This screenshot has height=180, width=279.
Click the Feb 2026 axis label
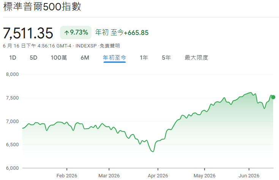click(67, 176)
